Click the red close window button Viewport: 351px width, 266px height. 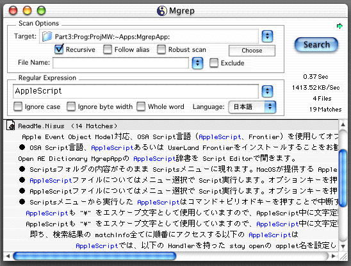click(x=13, y=10)
